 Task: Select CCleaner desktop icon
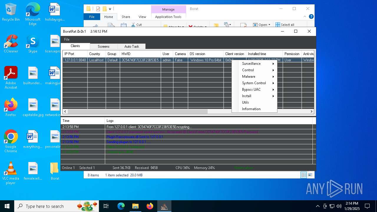click(11, 44)
